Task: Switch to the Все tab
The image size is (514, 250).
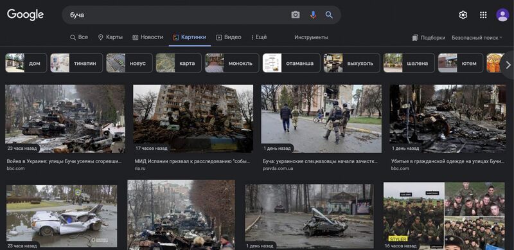Action: [x=79, y=37]
